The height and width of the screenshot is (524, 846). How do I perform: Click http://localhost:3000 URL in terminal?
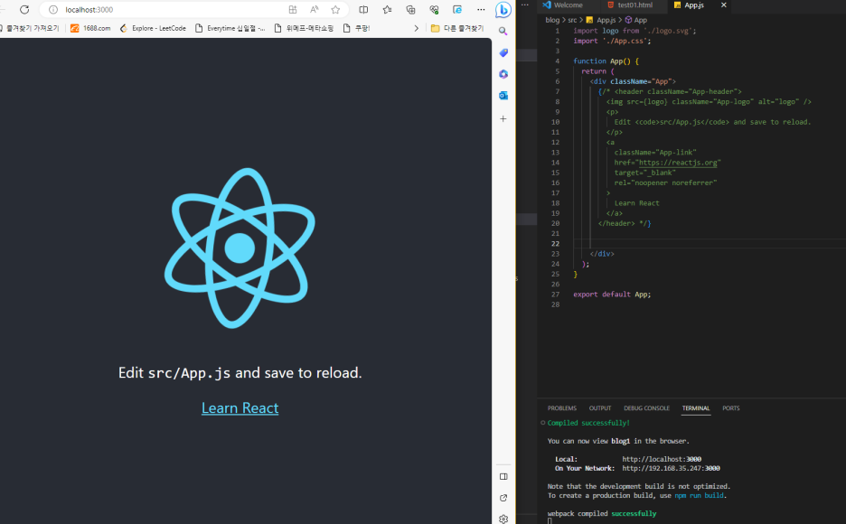coord(662,459)
